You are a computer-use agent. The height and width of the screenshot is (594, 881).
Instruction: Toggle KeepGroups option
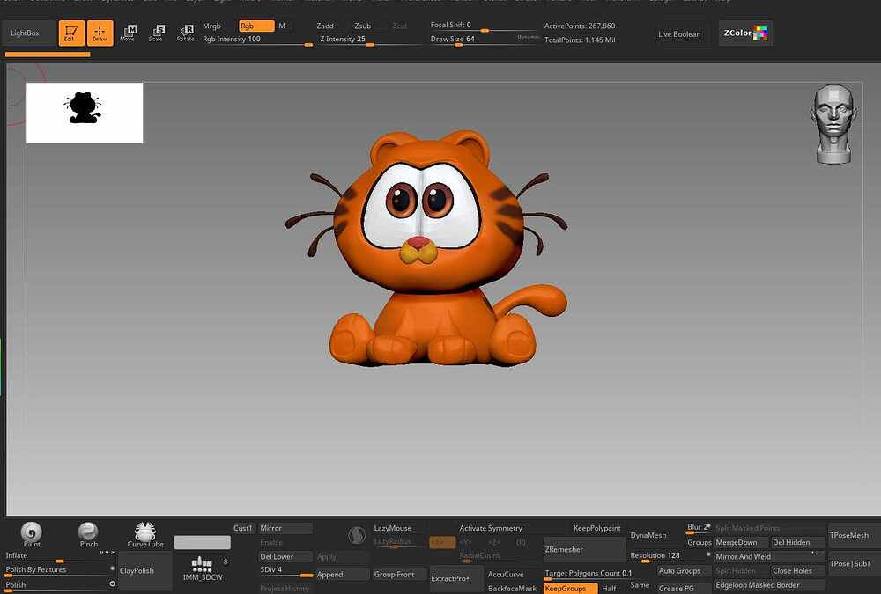tap(570, 589)
